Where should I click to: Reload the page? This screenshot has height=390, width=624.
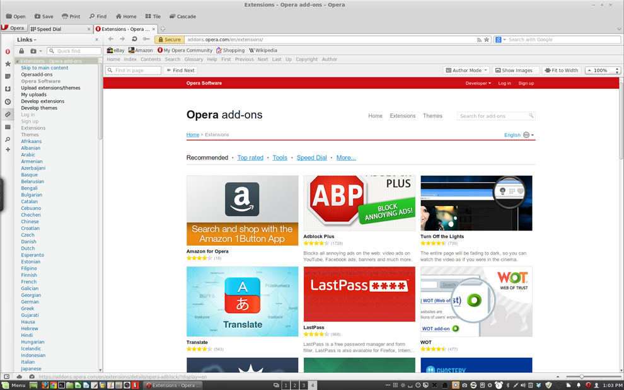tap(134, 39)
